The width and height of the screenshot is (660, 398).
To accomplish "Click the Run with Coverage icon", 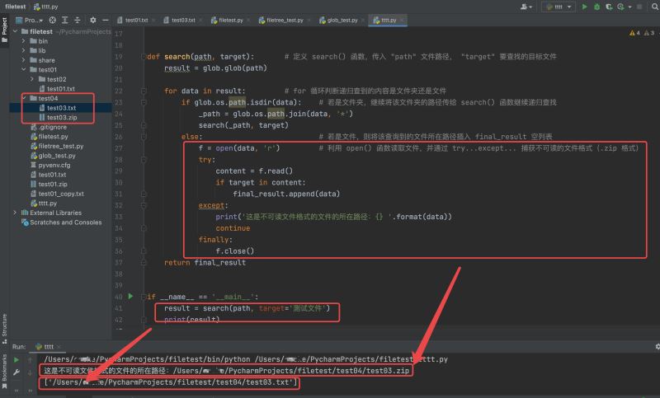I will coord(610,6).
